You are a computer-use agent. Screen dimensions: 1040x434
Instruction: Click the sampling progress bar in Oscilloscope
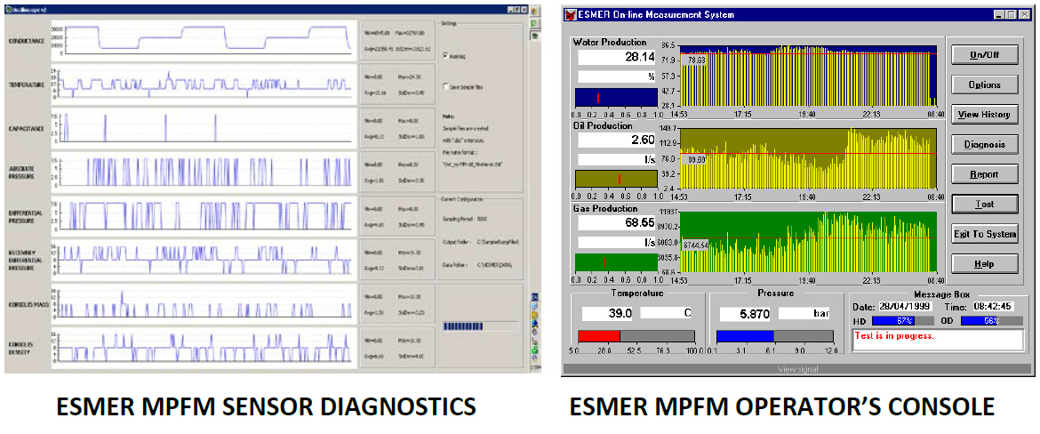(479, 325)
